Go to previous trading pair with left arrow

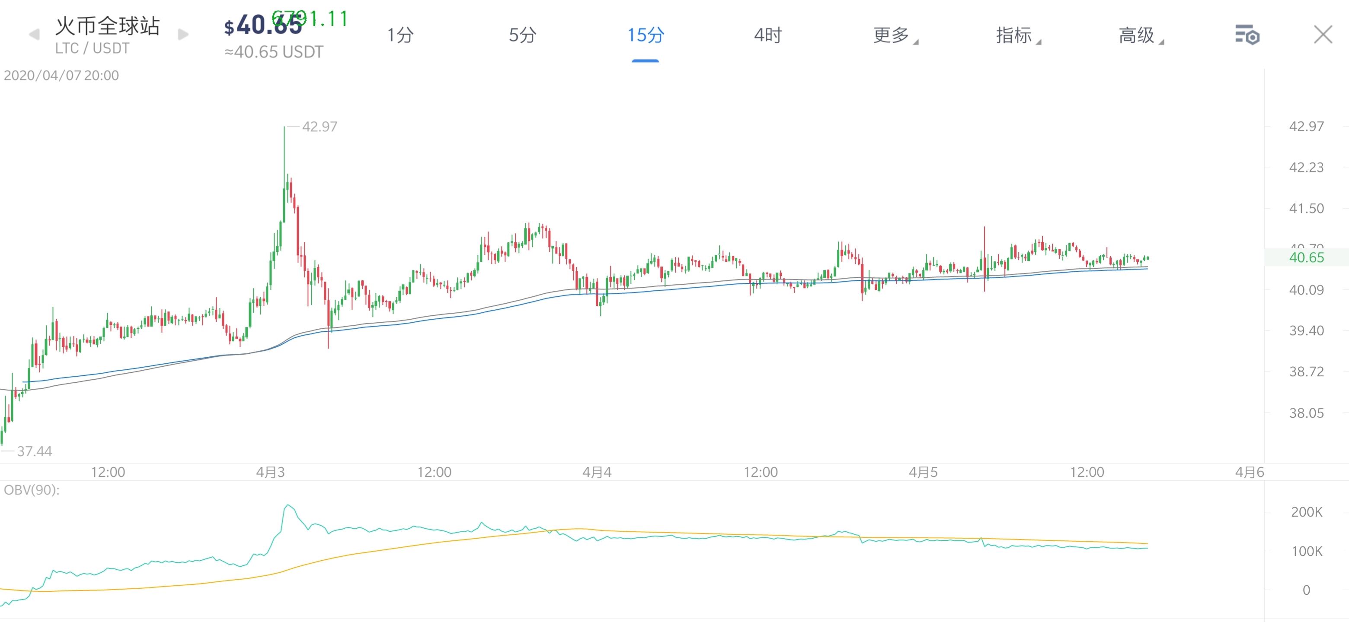[34, 35]
